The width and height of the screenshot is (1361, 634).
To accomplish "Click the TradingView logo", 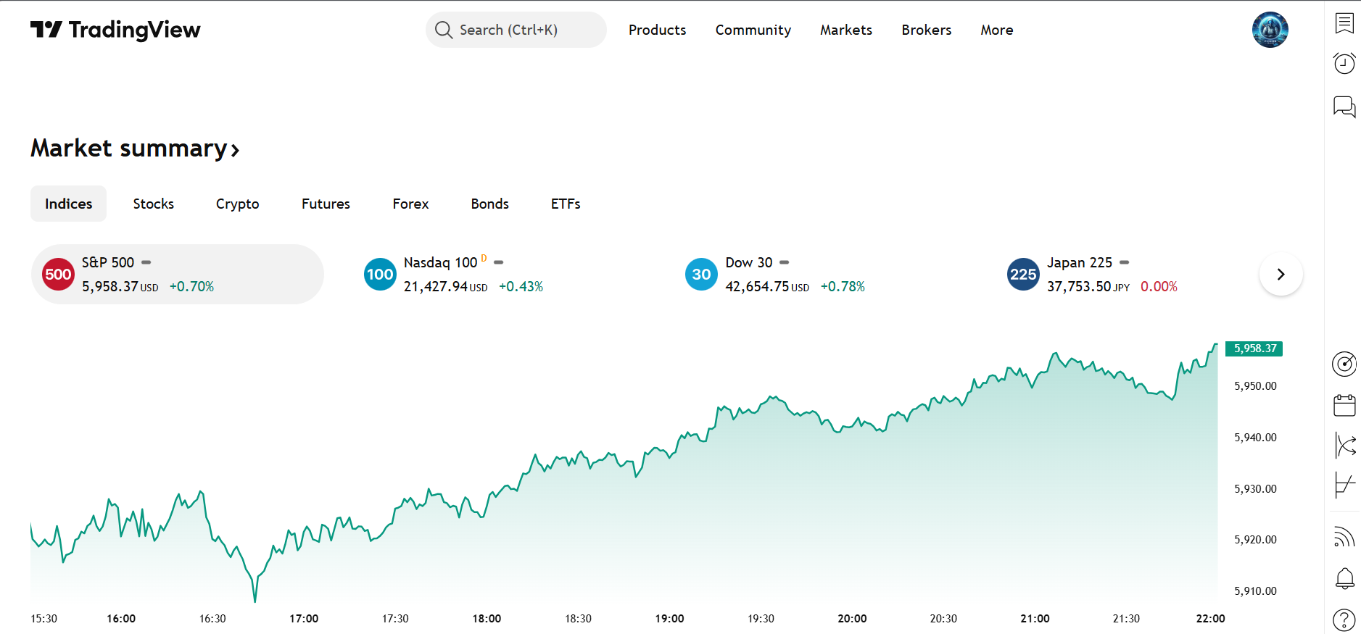I will point(115,30).
